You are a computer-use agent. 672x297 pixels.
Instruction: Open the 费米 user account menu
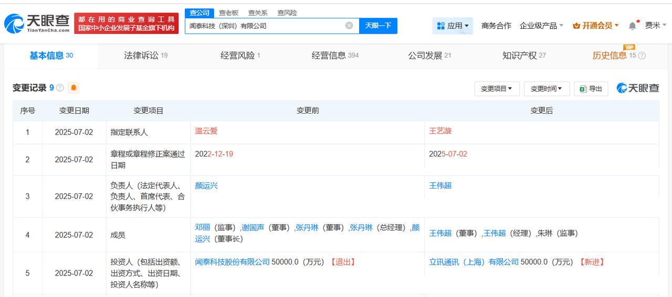[x=656, y=26]
